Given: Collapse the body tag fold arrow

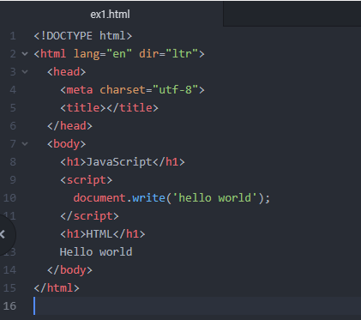Looking at the screenshot, I should (25, 144).
